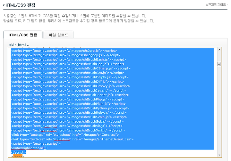Click the </head> tag line
The image size is (231, 161).
18,156
